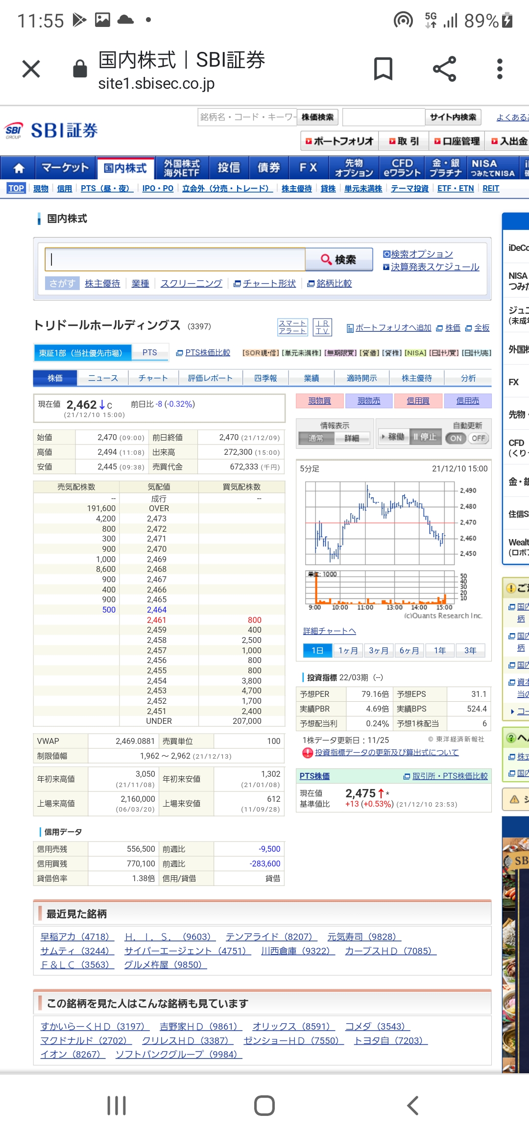The image size is (529, 1135).
Task: Switch to the 四季報 tab
Action: tap(265, 378)
